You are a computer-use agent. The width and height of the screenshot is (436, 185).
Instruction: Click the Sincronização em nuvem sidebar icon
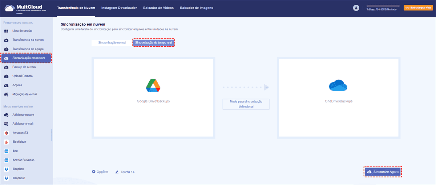coord(6,58)
